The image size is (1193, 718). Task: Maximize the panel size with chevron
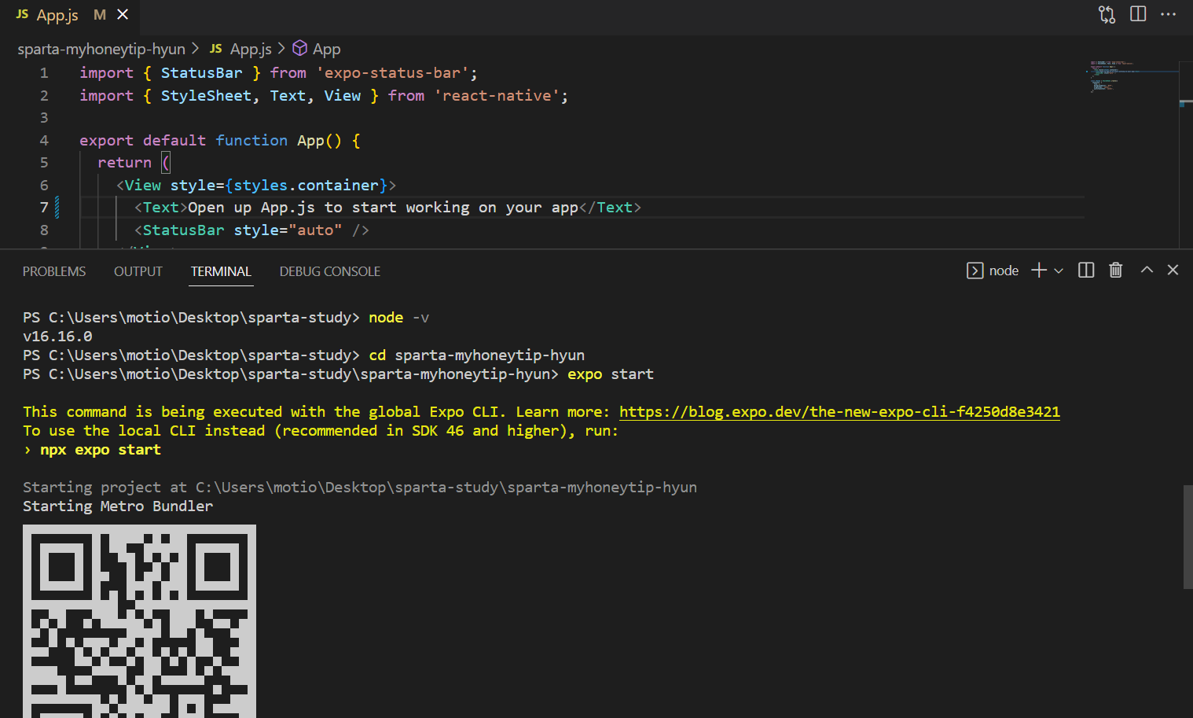pyautogui.click(x=1147, y=270)
